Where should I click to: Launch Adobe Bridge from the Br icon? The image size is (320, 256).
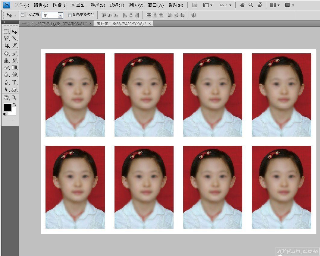coord(195,5)
